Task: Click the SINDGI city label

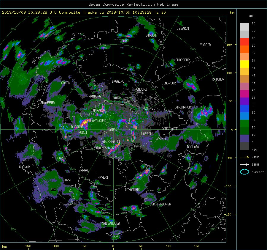Action: tap(151, 35)
